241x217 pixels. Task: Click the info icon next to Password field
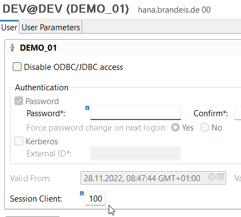[x=87, y=108]
